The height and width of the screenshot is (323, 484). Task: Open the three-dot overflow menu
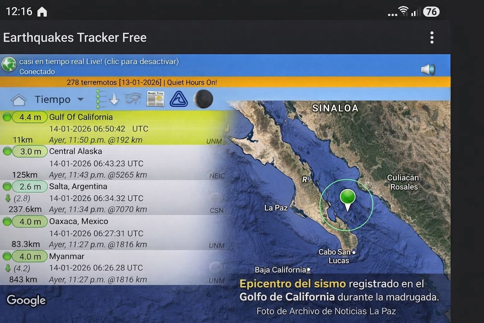coord(432,38)
